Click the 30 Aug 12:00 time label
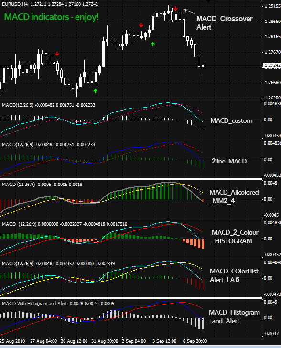This screenshot has width=281, height=348. point(74,341)
